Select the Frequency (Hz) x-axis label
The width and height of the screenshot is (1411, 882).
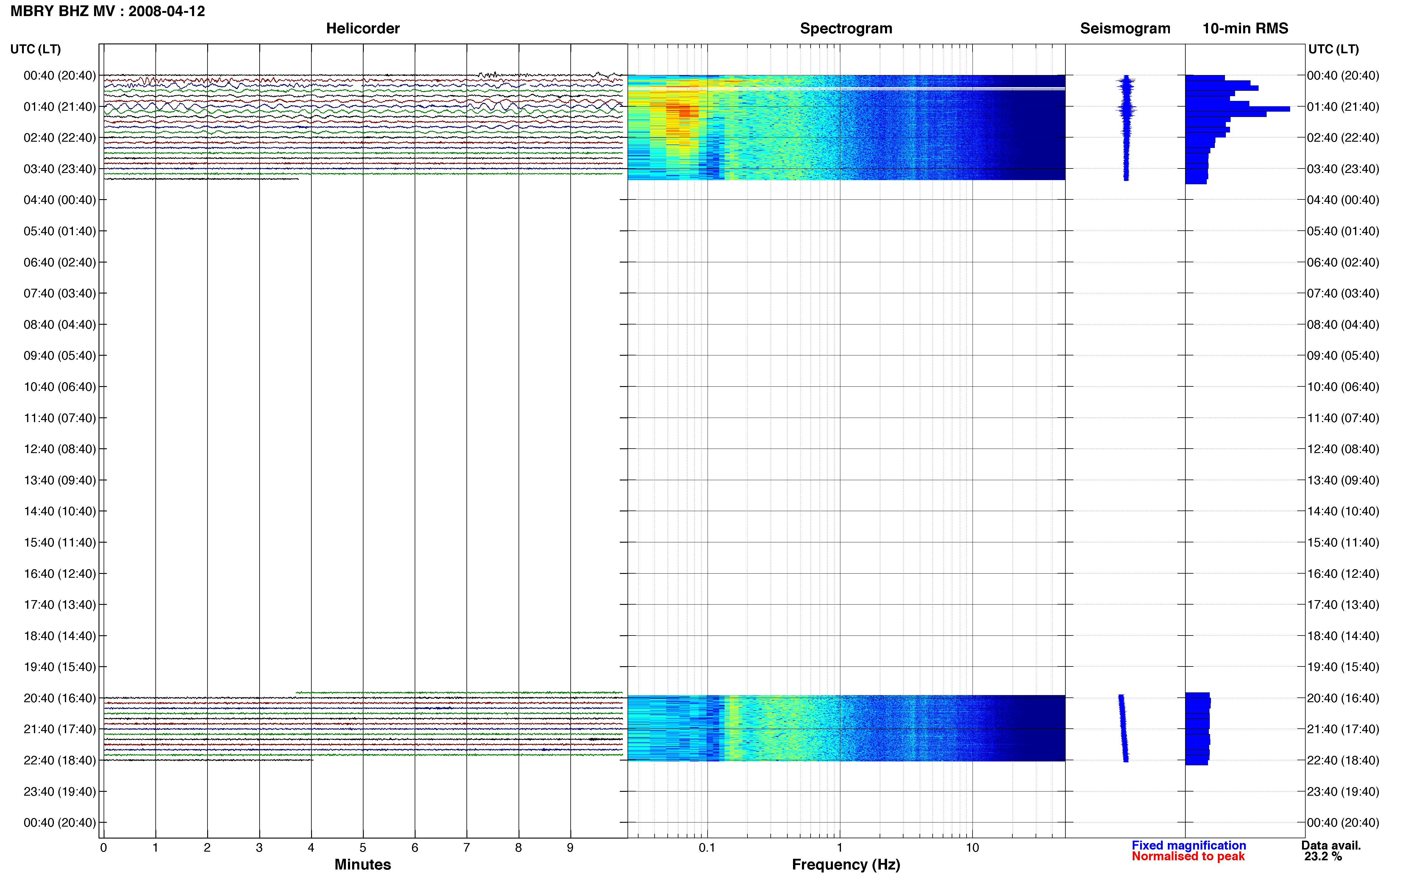tap(846, 864)
